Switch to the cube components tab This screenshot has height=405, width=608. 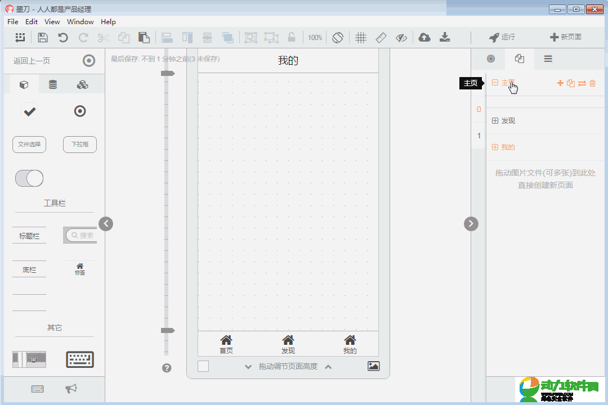[24, 84]
